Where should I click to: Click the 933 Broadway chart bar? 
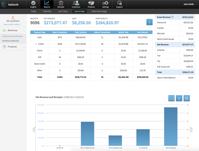[171, 127]
